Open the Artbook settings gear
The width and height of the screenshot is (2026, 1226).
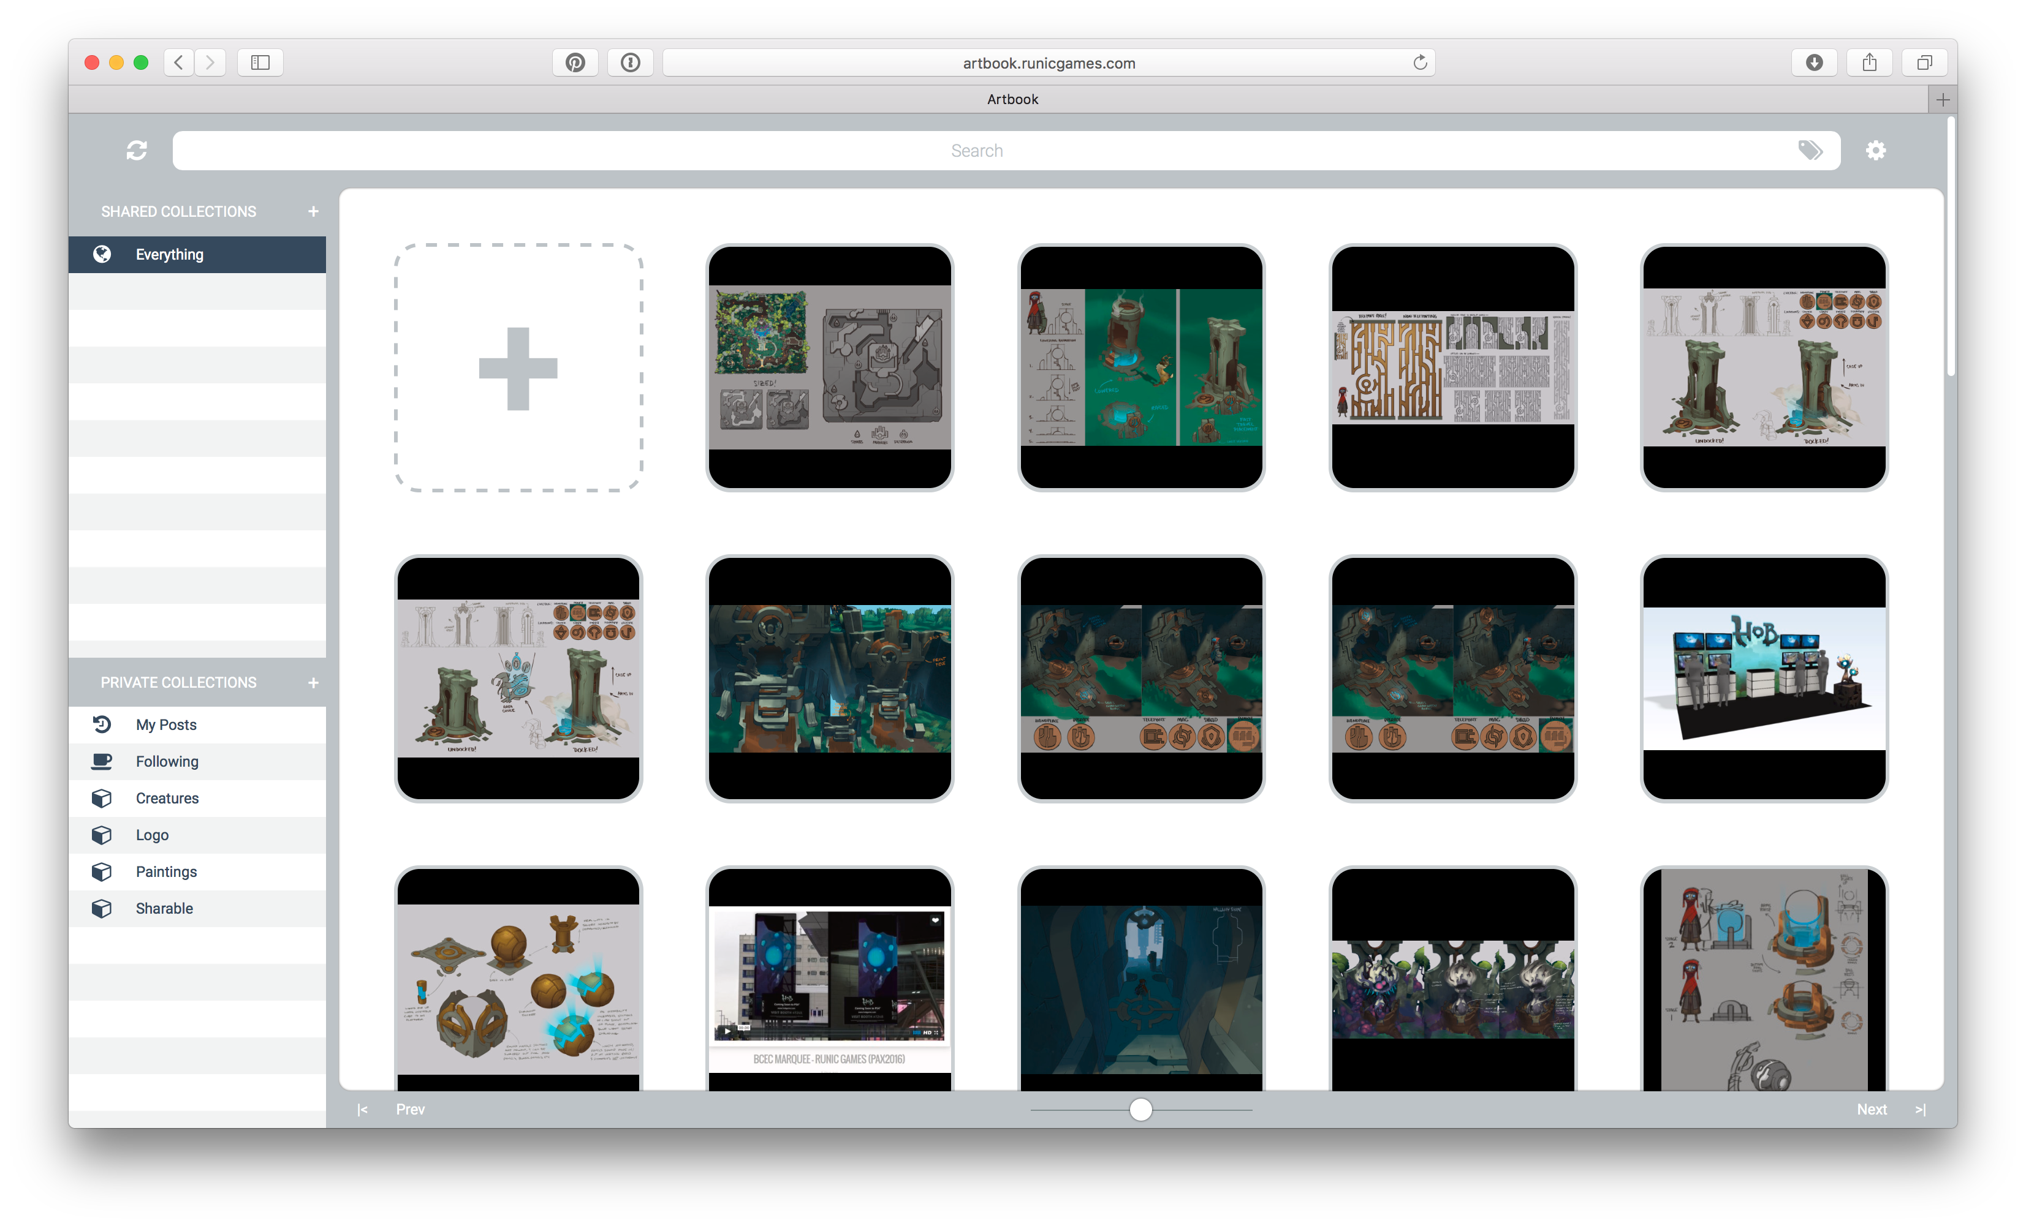point(1875,151)
